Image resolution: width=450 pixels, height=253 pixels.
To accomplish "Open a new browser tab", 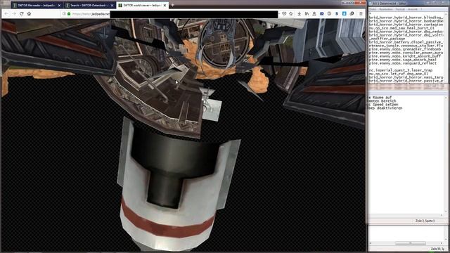I will point(172,5).
